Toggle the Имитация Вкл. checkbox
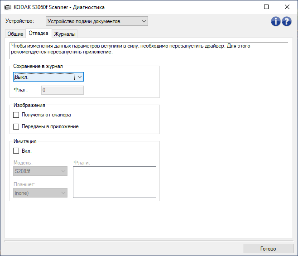298x256 pixels. click(17, 151)
